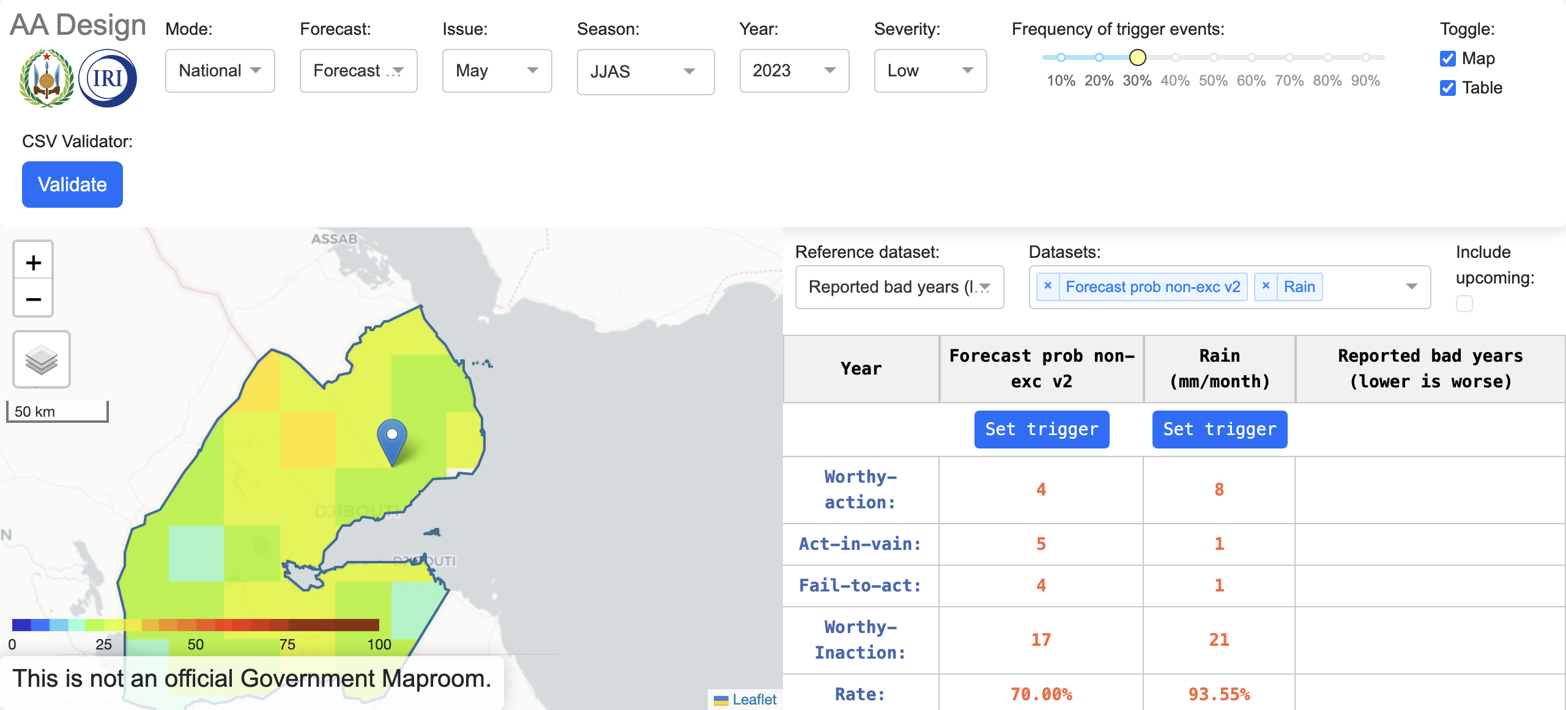Zoom in on the map

click(33, 262)
